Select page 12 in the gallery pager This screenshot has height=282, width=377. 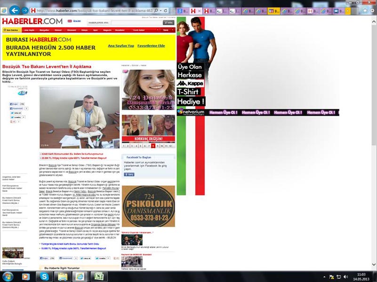170,146
